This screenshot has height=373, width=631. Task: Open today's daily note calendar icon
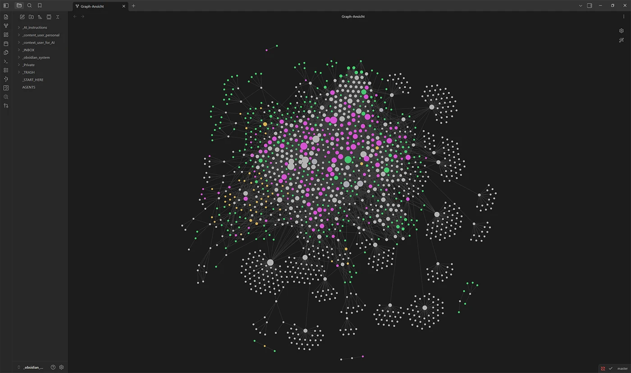6,44
